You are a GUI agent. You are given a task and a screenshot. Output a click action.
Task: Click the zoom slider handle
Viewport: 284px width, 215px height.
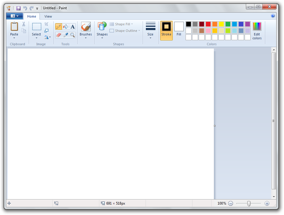[x=249, y=203]
